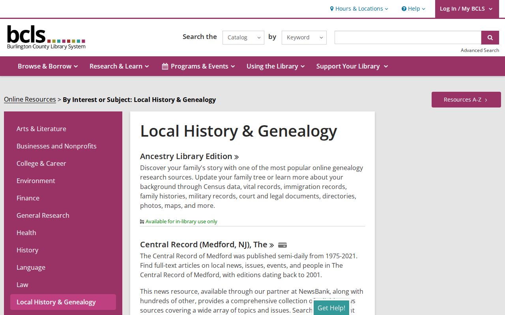
Task: Click the Get Help! button
Action: tap(331, 308)
